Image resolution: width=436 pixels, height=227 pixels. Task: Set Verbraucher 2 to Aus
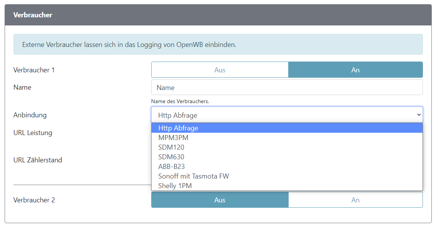click(x=220, y=200)
